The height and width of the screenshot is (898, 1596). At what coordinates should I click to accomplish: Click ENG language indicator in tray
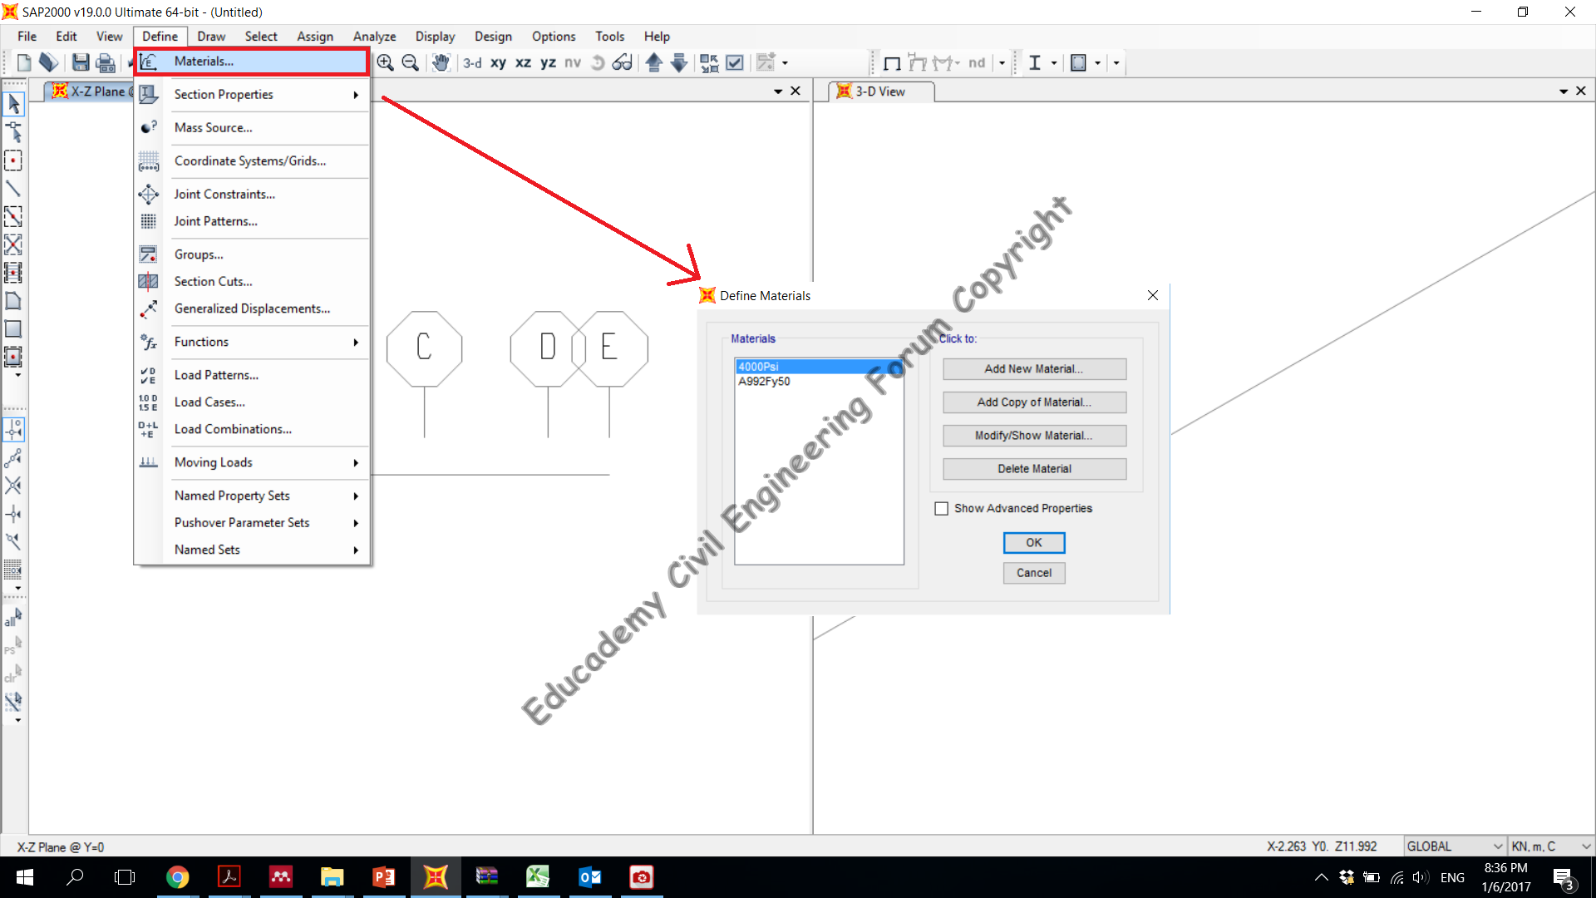1452,877
